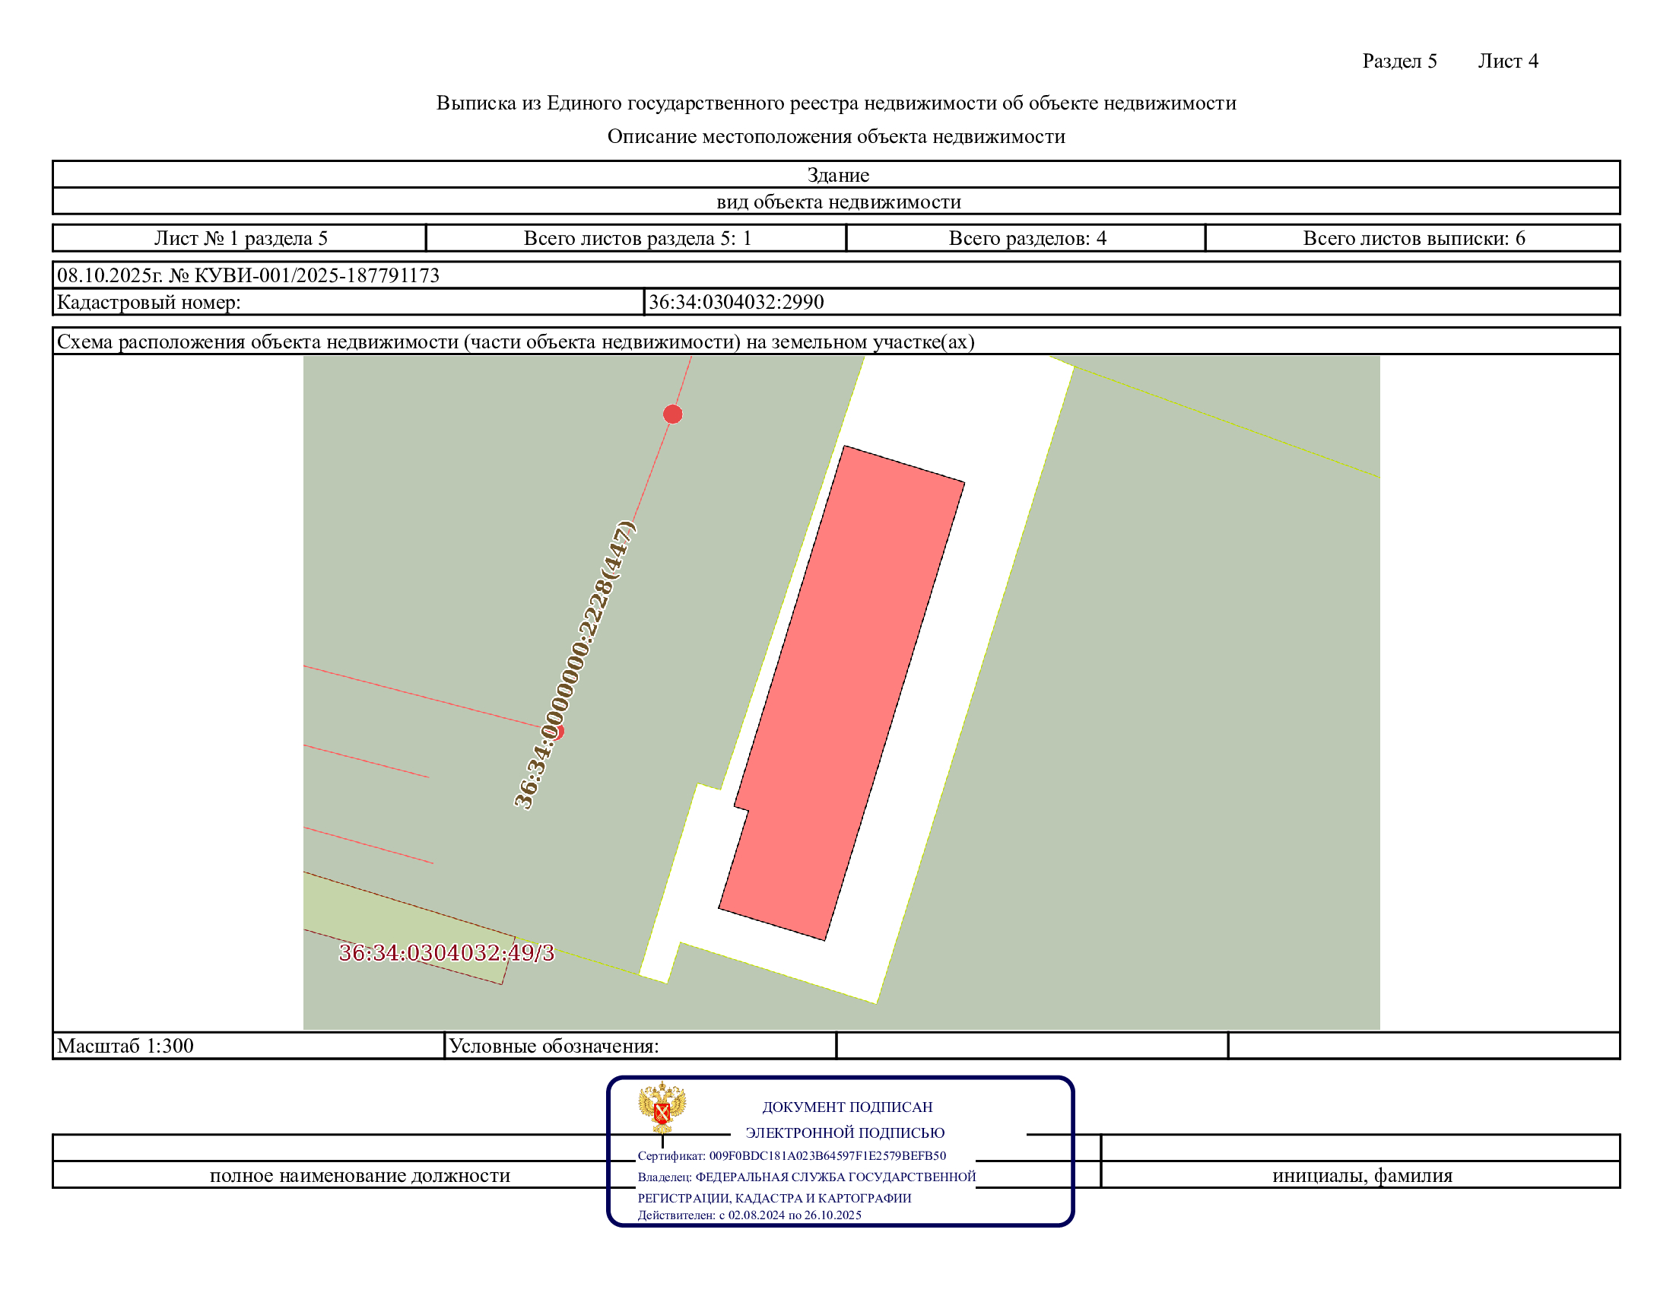
Task: Click the 'ДОКУМЕНТ ПОДПИСАН' signature stamp title
Action: point(846,1107)
